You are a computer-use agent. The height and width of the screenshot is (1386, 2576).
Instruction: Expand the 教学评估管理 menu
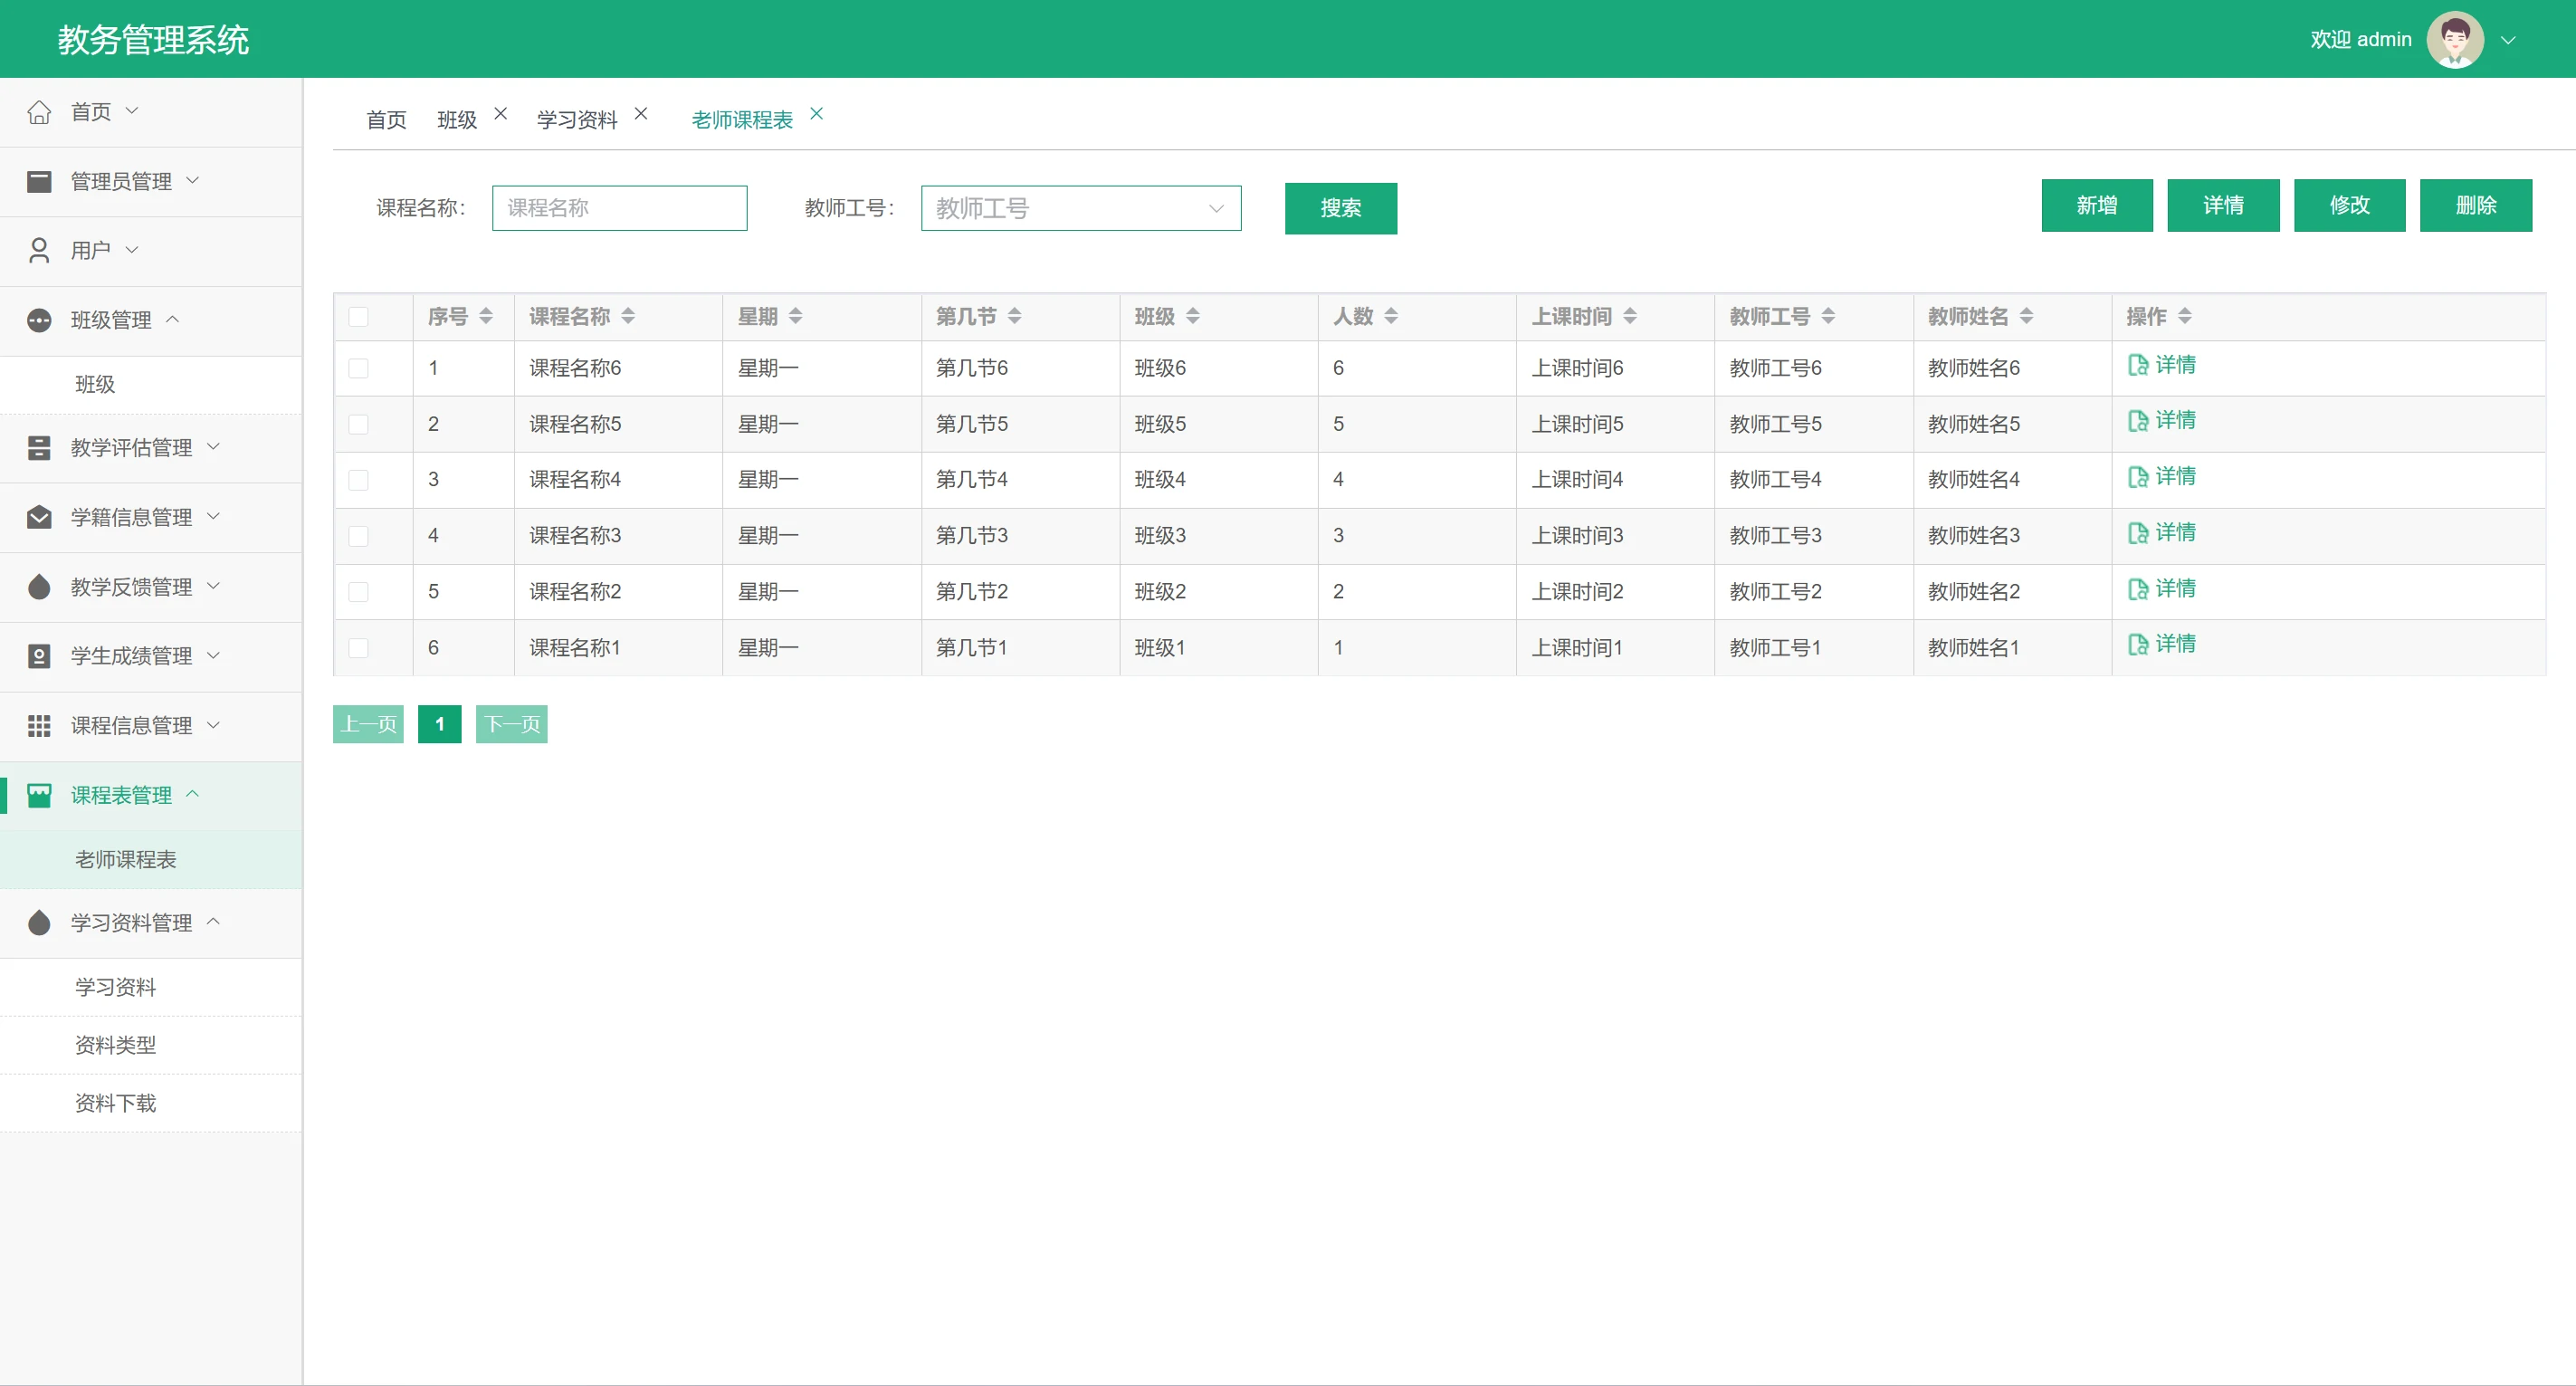[130, 448]
